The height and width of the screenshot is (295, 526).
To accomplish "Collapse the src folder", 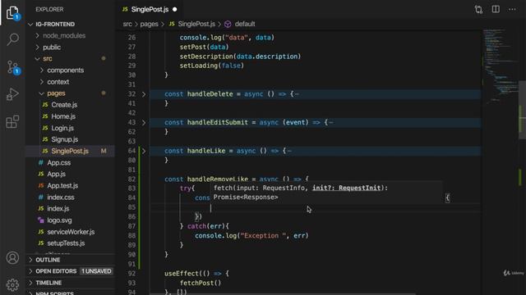I will pyautogui.click(x=48, y=58).
